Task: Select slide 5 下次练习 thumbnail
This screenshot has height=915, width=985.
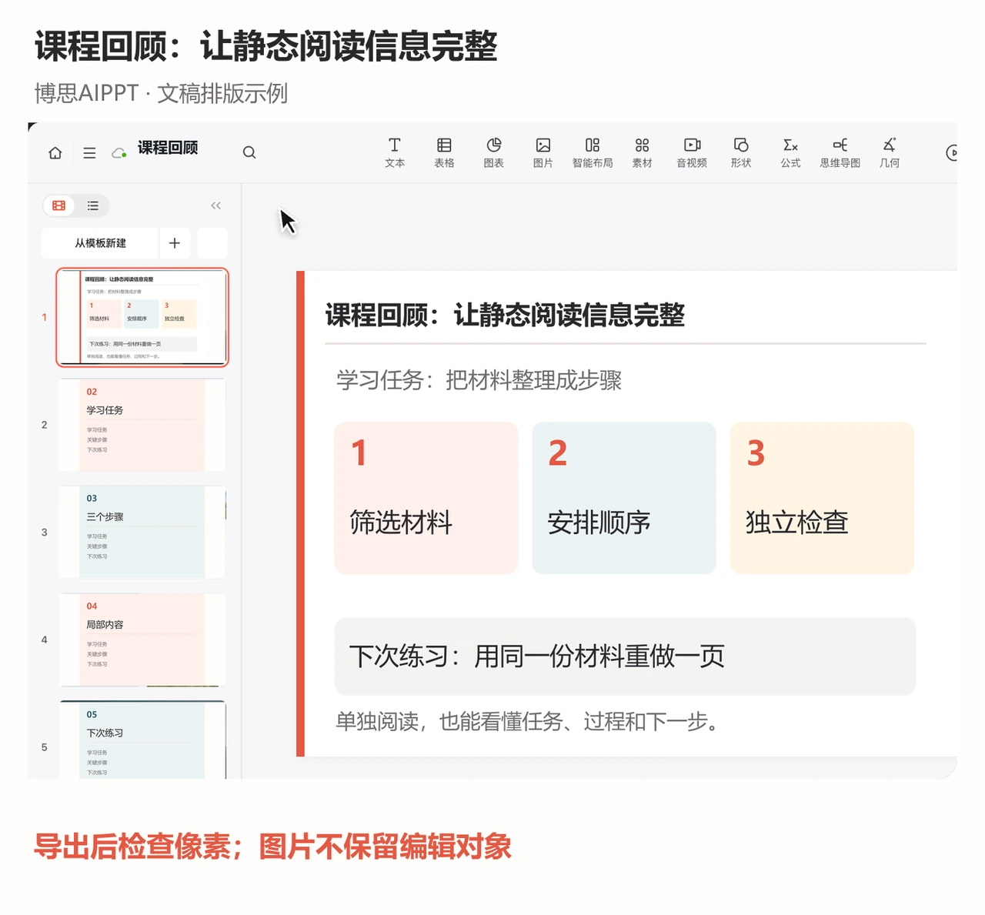Action: pos(142,740)
